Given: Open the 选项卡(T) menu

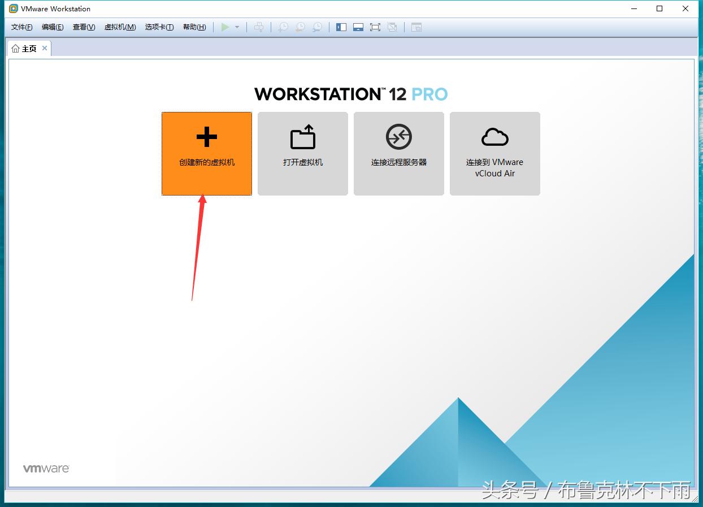Looking at the screenshot, I should (x=159, y=27).
